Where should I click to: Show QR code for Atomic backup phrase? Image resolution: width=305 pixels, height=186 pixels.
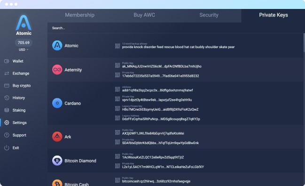[x=117, y=46]
